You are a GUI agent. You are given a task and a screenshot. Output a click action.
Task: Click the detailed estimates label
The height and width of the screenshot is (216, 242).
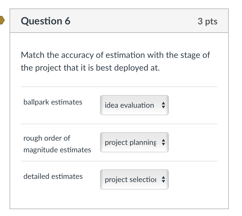point(53,176)
